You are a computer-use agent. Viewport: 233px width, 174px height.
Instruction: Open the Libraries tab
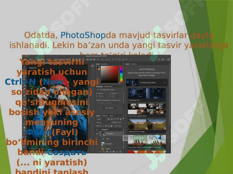tap(134, 64)
